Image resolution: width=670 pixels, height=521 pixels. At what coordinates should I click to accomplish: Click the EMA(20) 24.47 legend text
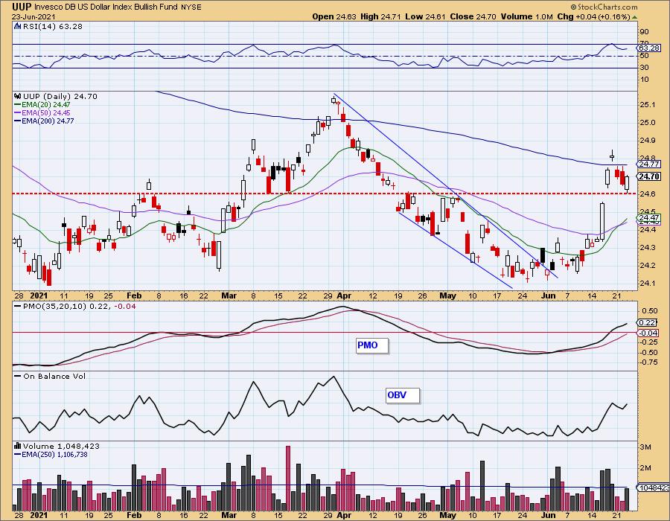pyautogui.click(x=46, y=105)
